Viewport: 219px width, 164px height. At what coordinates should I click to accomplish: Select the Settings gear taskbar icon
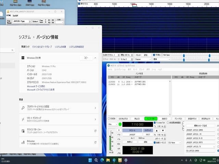click(126, 160)
